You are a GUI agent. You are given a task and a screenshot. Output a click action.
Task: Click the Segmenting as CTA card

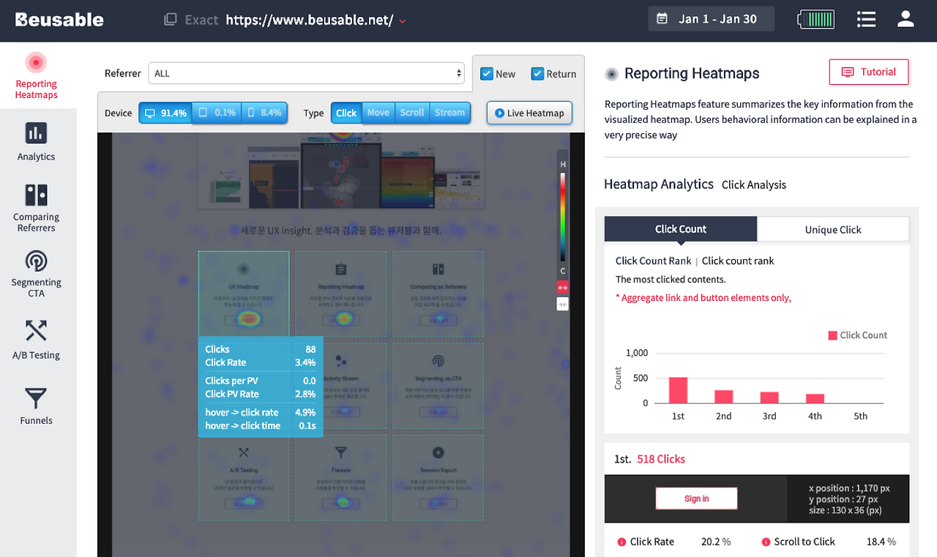438,386
